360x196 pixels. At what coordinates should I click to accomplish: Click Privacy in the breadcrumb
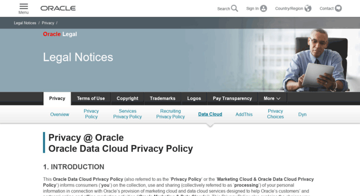(x=48, y=23)
